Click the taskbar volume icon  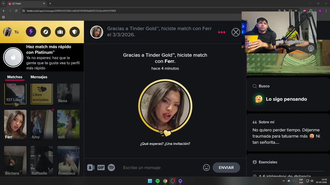[x=312, y=181]
